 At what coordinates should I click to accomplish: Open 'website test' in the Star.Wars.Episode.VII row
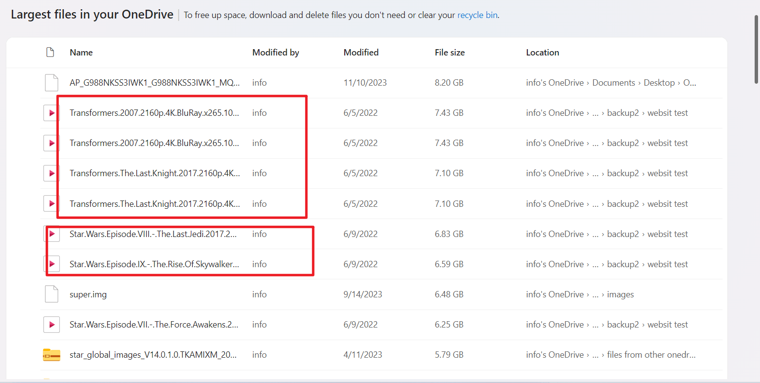[x=667, y=325]
